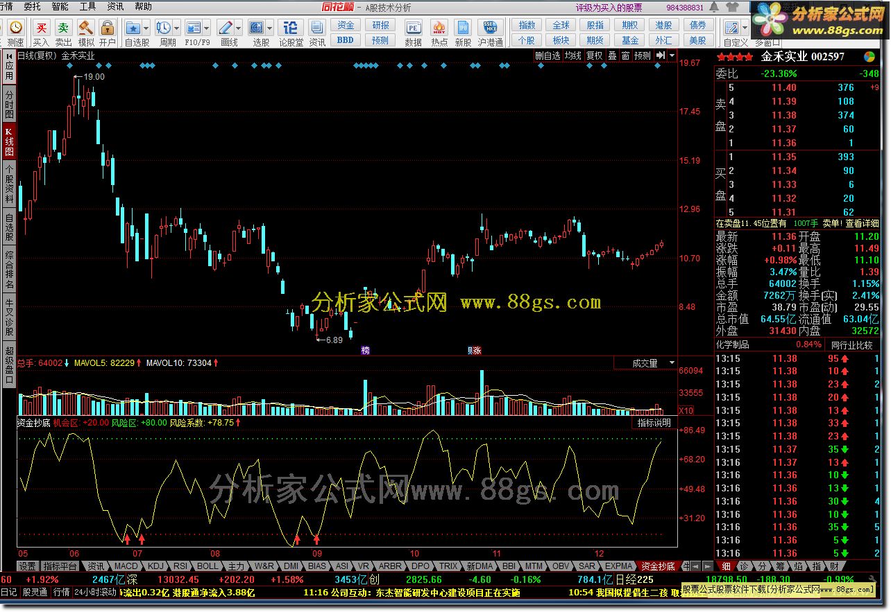Click the 资金 button
This screenshot has width=891, height=612.
[346, 25]
